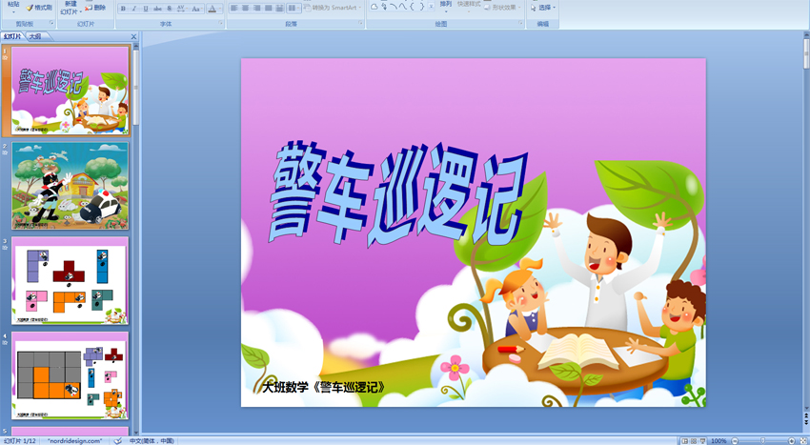Click the zoom slider handle

coord(762,441)
